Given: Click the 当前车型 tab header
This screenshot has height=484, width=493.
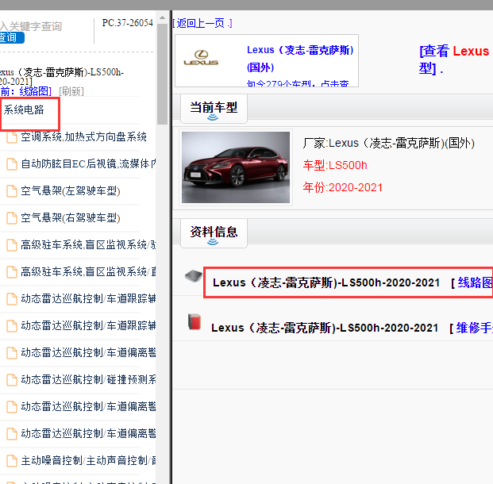Looking at the screenshot, I should [214, 109].
